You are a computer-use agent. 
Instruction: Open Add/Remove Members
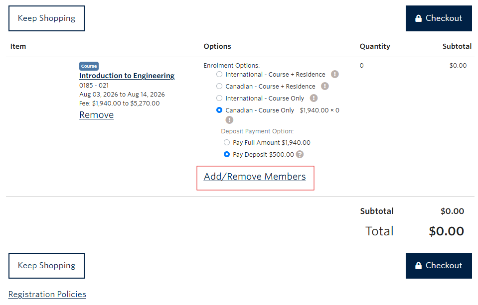tap(255, 177)
